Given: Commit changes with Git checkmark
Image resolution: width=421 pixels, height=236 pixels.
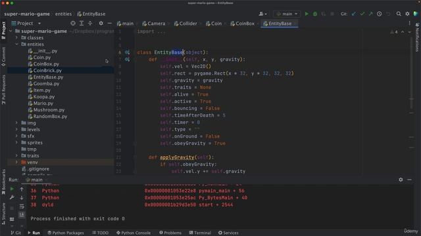Looking at the screenshot, I should pyautogui.click(x=362, y=14).
